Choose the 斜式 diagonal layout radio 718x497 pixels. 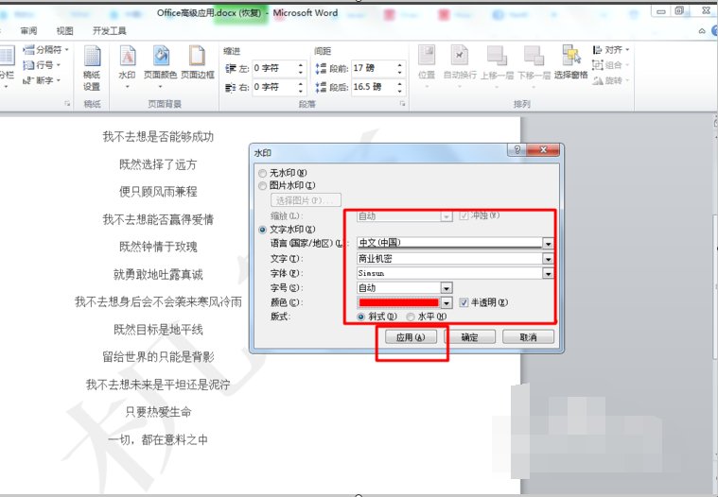360,317
